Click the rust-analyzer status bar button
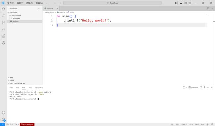Viewport: 215px width, 126px height. coord(27,124)
